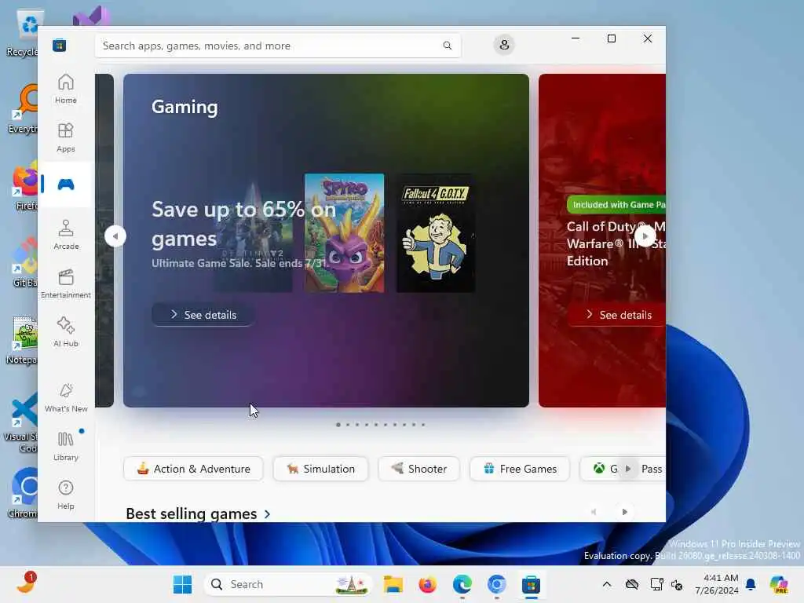Click the search magnifier icon
Screen dimensions: 804x603
[x=447, y=46]
